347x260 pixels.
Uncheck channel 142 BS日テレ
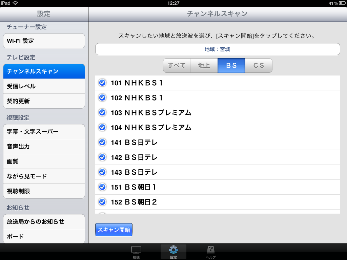[x=102, y=157]
